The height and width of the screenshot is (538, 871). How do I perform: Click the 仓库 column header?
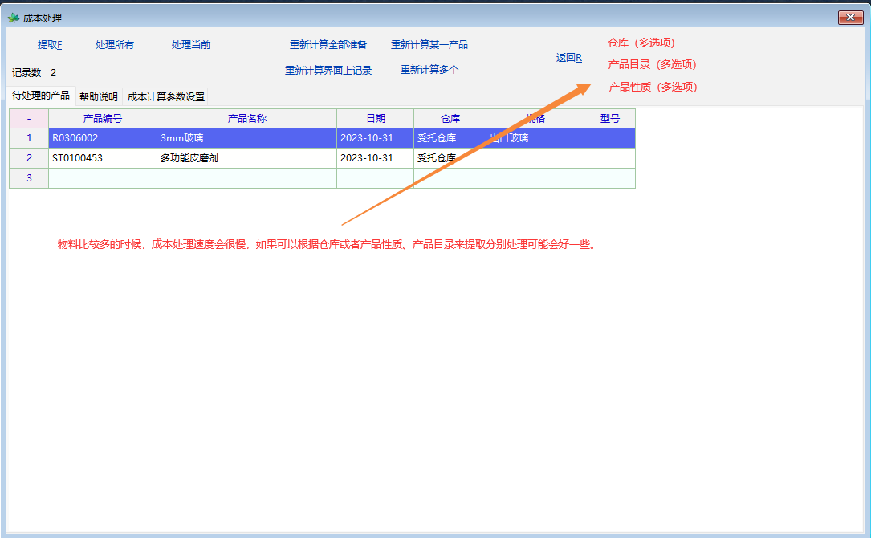pos(450,118)
